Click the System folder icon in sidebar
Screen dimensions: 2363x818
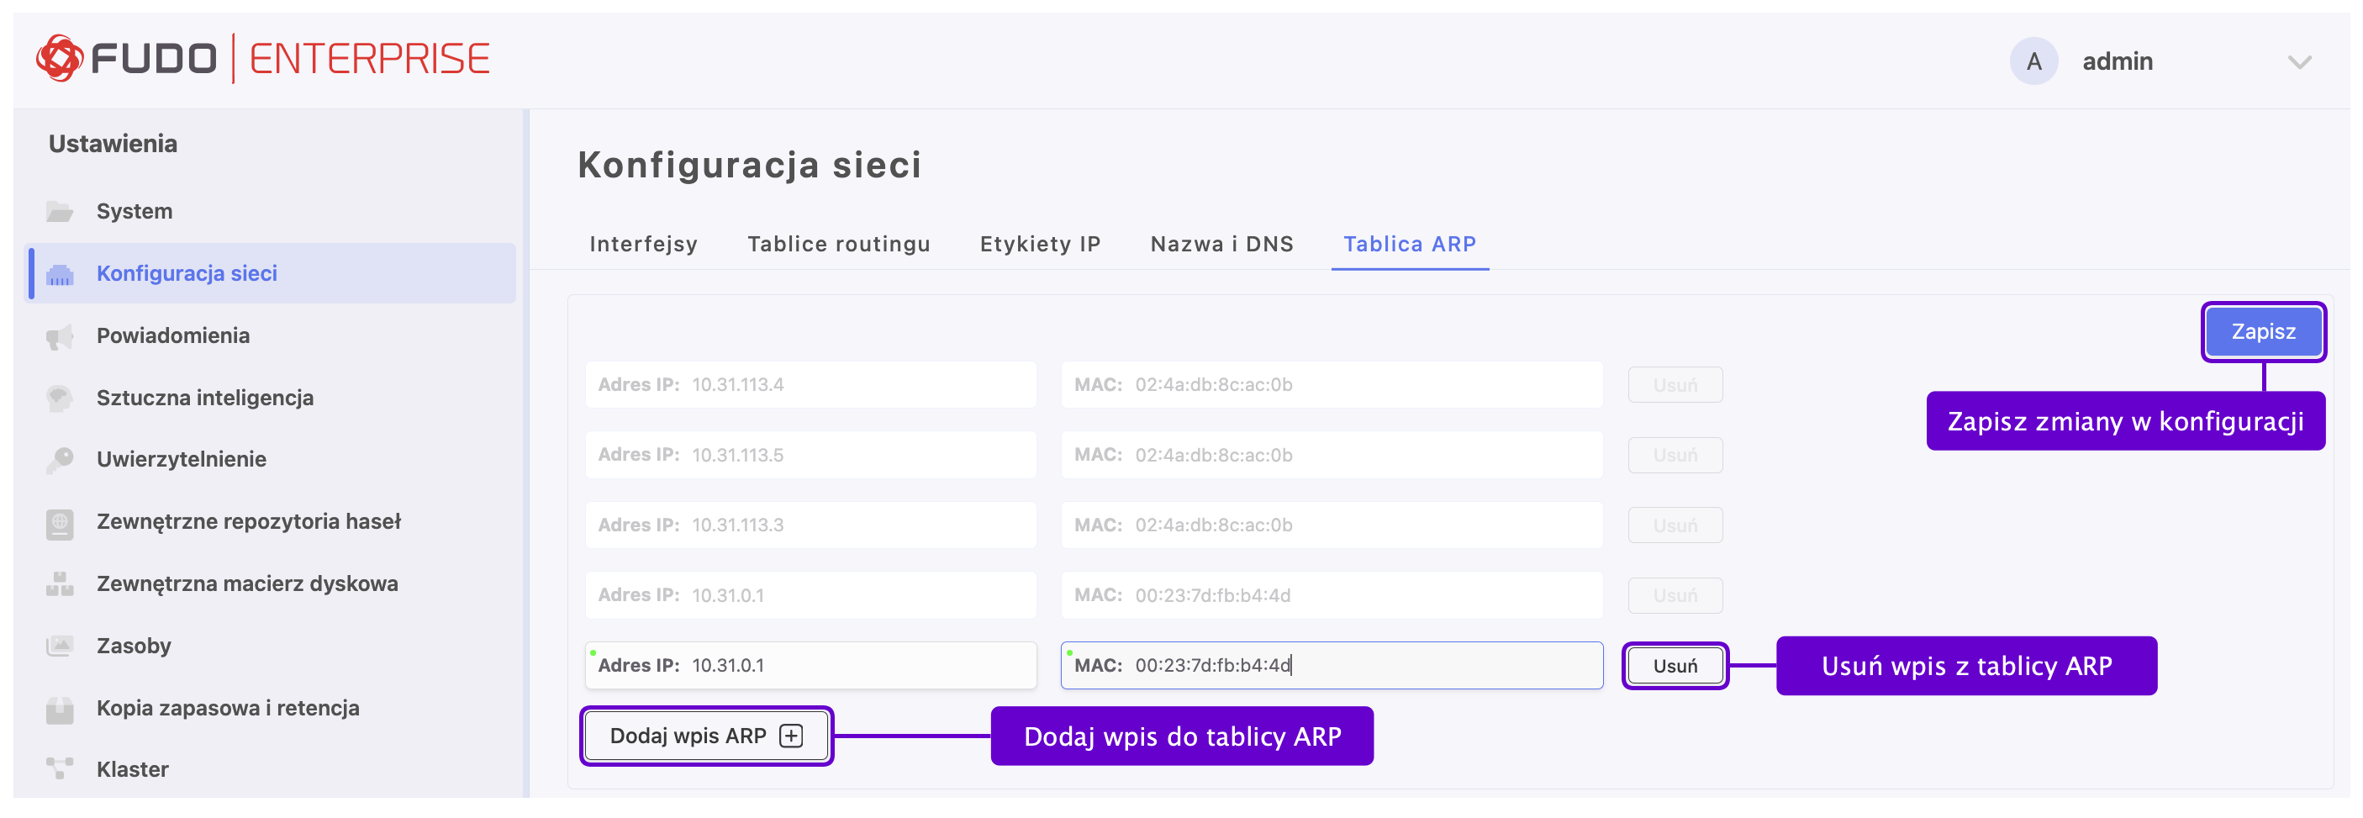coord(60,212)
